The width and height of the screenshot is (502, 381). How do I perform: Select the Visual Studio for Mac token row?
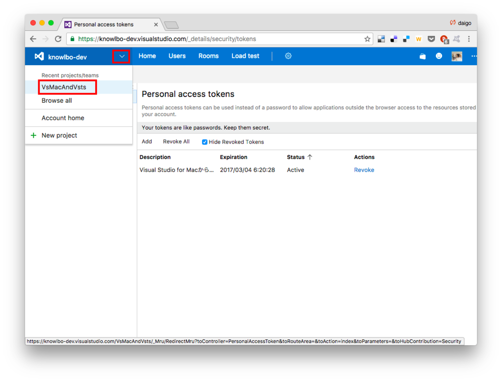(307, 170)
